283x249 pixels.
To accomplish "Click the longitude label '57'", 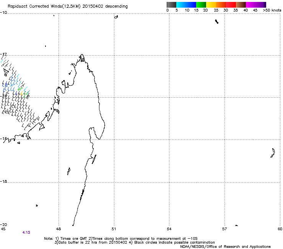I will 224,229.
